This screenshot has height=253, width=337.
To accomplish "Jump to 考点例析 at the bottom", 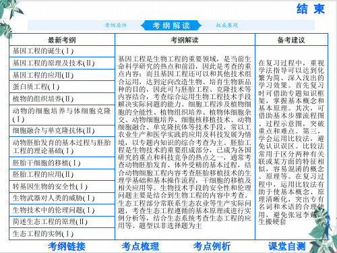I will [x=212, y=246].
